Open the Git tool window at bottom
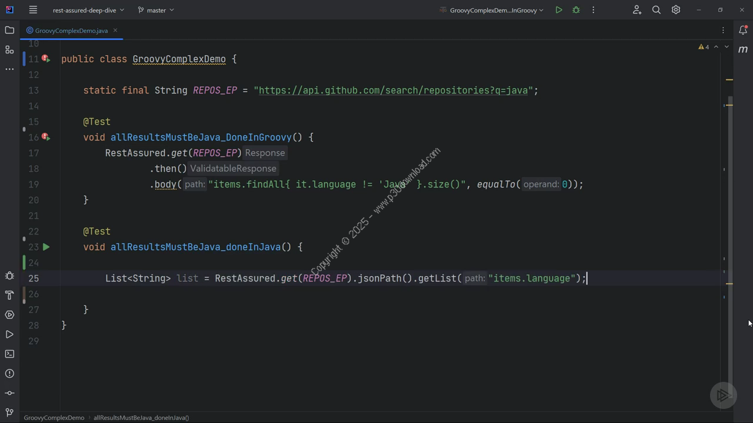This screenshot has height=423, width=753. [9, 412]
